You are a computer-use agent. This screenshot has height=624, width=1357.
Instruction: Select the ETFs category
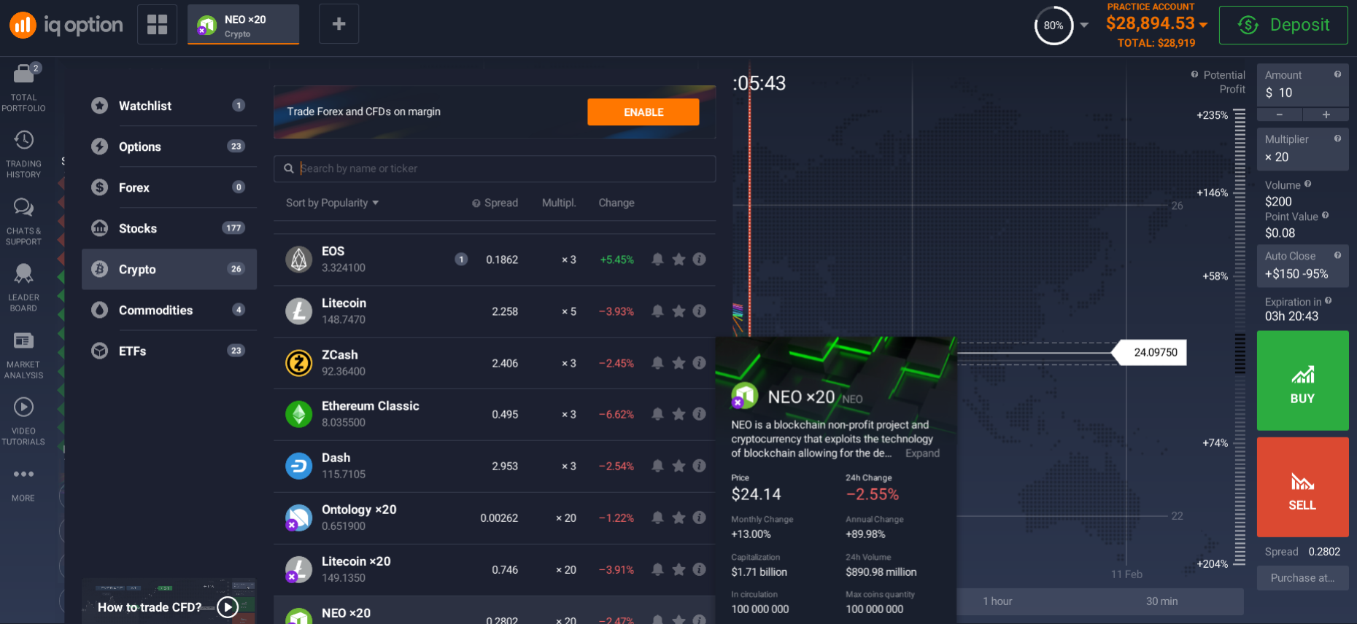pyautogui.click(x=169, y=351)
